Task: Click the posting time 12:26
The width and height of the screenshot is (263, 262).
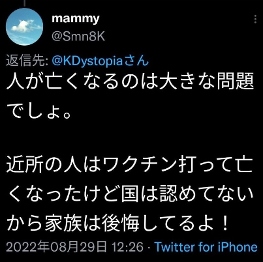Action: click(127, 248)
